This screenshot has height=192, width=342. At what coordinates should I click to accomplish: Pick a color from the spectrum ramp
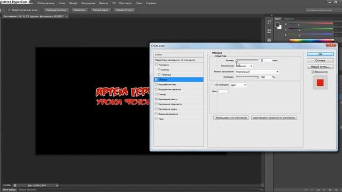[312, 41]
